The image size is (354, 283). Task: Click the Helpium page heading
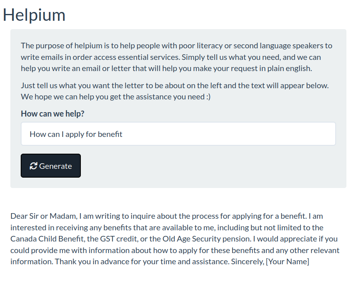pos(34,15)
